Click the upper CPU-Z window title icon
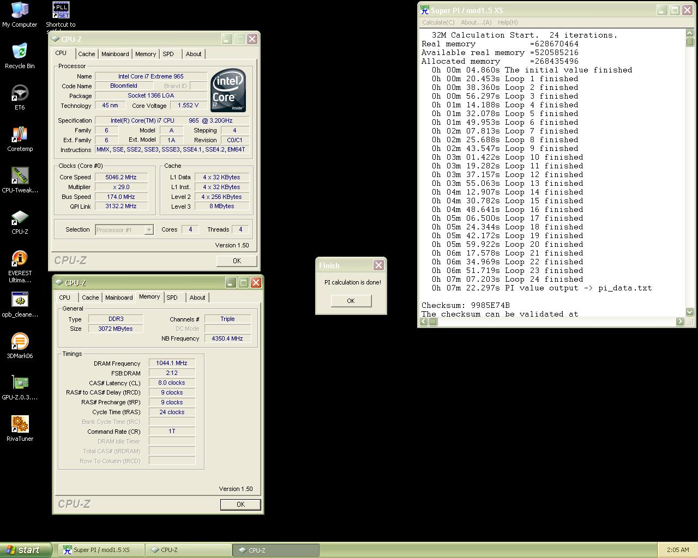The width and height of the screenshot is (698, 558). pyautogui.click(x=55, y=39)
